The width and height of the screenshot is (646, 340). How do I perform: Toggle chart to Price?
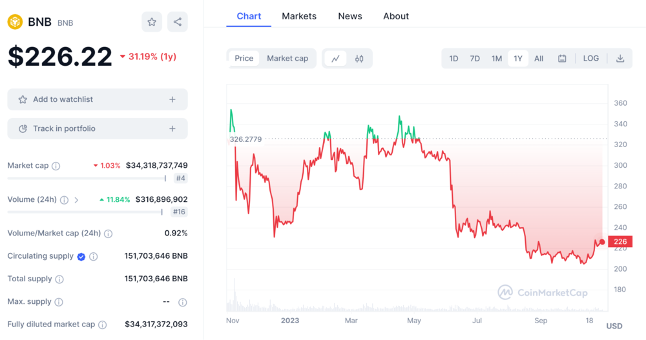point(244,59)
